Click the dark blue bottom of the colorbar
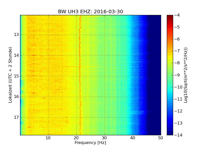 coord(170,133)
